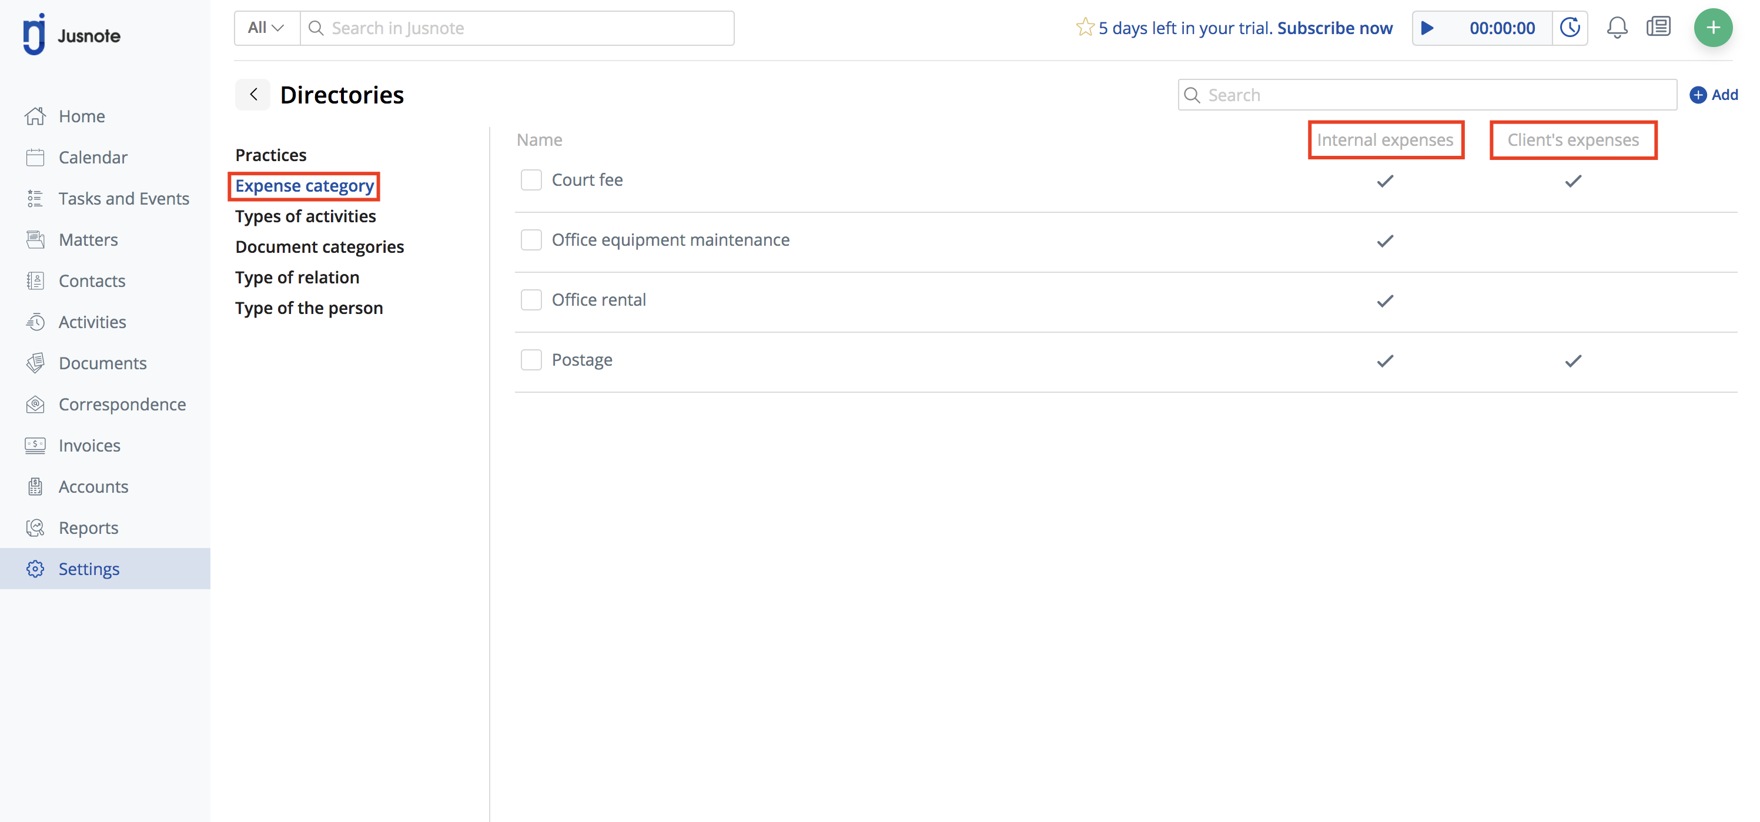1760x822 pixels.
Task: Click the blue plus Add icon
Action: [1698, 95]
